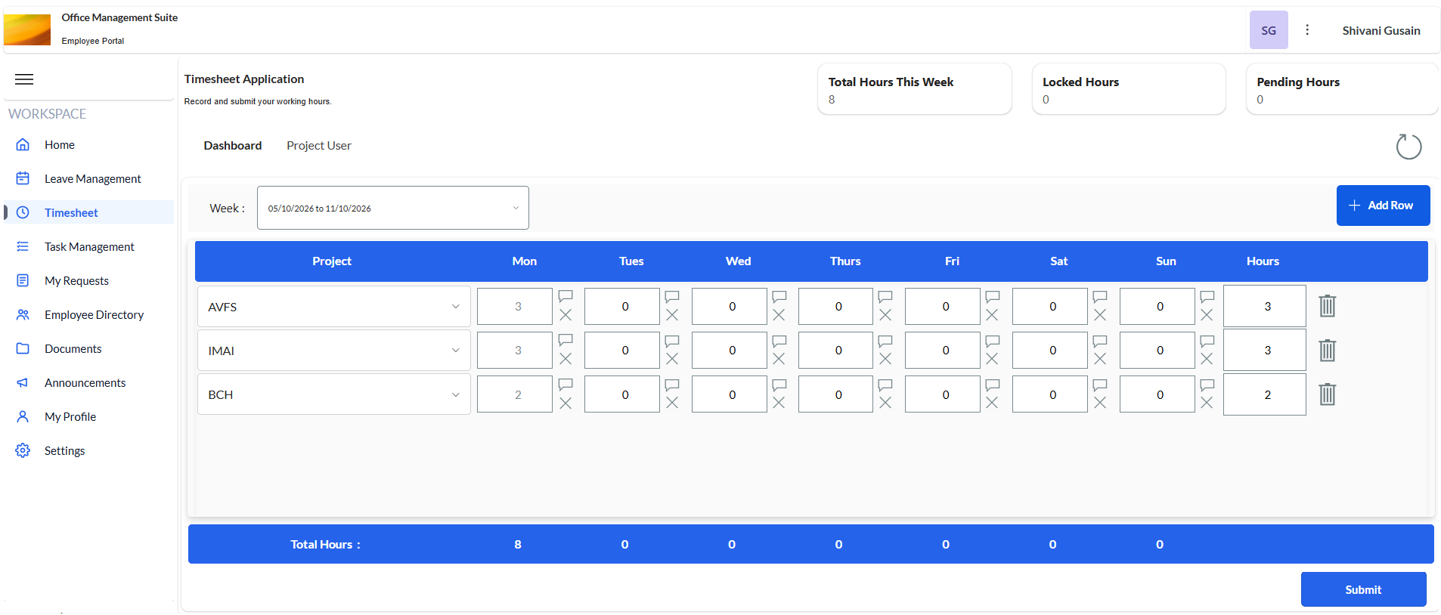
Task: Open My Profile in the sidebar
Action: (89, 417)
